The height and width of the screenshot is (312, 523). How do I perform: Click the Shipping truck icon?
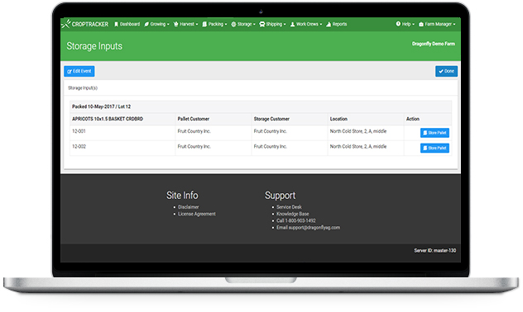pyautogui.click(x=262, y=24)
